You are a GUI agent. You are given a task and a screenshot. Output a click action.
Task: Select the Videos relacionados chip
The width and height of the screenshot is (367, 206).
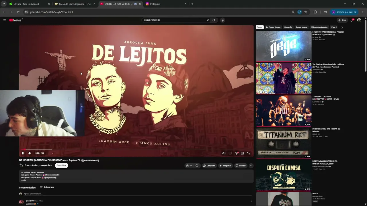click(319, 27)
